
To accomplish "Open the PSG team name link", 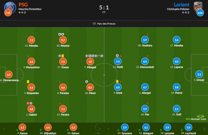I will coord(23,5).
